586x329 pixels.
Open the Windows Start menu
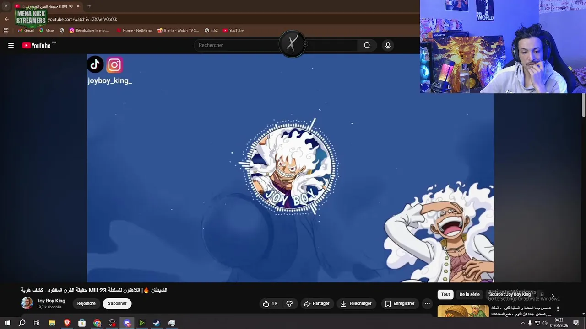pos(7,323)
